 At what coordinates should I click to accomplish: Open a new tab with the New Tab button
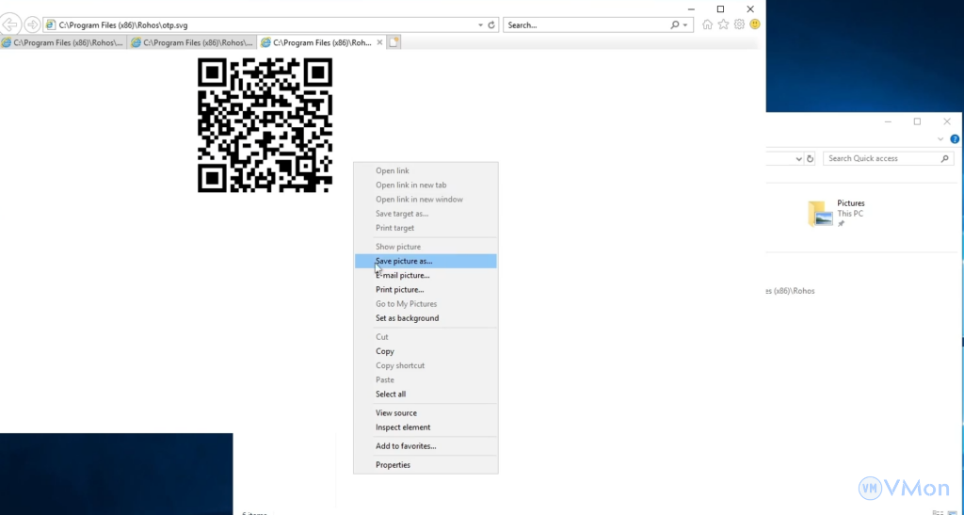point(394,42)
